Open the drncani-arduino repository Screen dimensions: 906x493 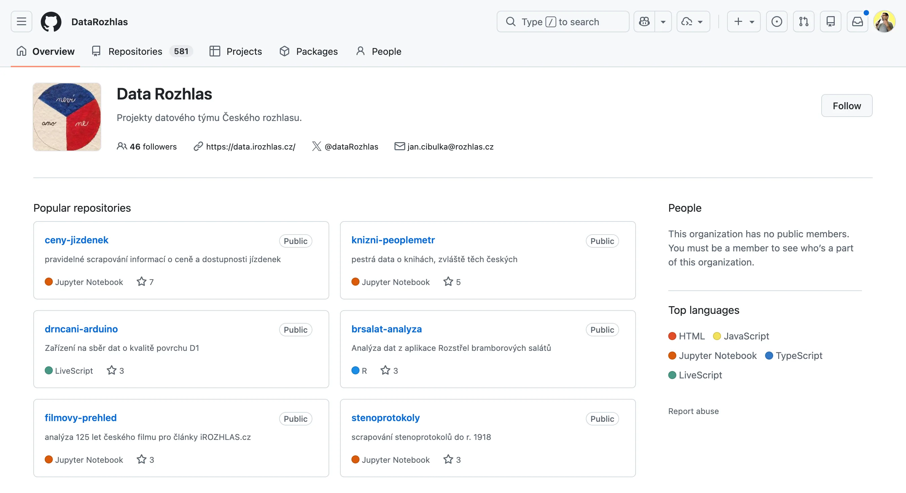click(81, 329)
